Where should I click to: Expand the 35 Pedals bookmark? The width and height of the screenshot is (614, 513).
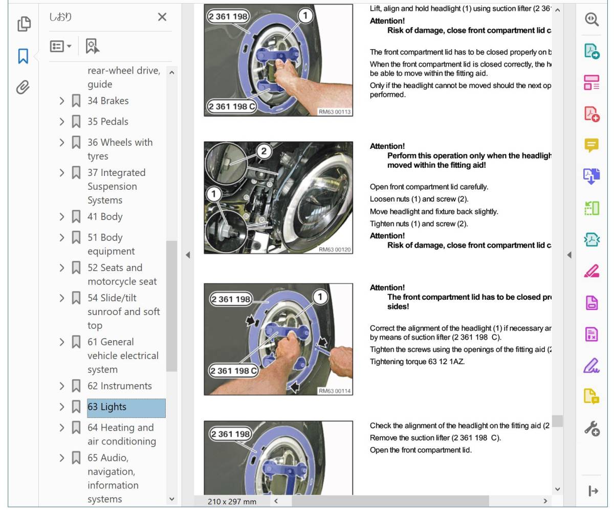(62, 122)
